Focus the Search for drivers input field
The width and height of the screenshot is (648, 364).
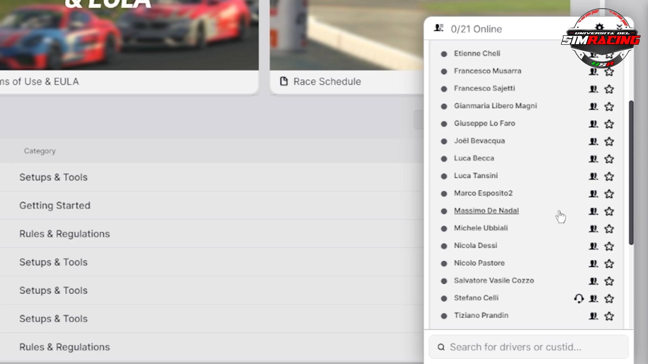click(534, 347)
